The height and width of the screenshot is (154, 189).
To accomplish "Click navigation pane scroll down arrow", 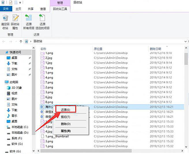I will (34, 151).
